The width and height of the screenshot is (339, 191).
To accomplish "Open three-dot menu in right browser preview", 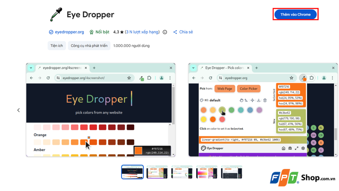I will point(332,78).
